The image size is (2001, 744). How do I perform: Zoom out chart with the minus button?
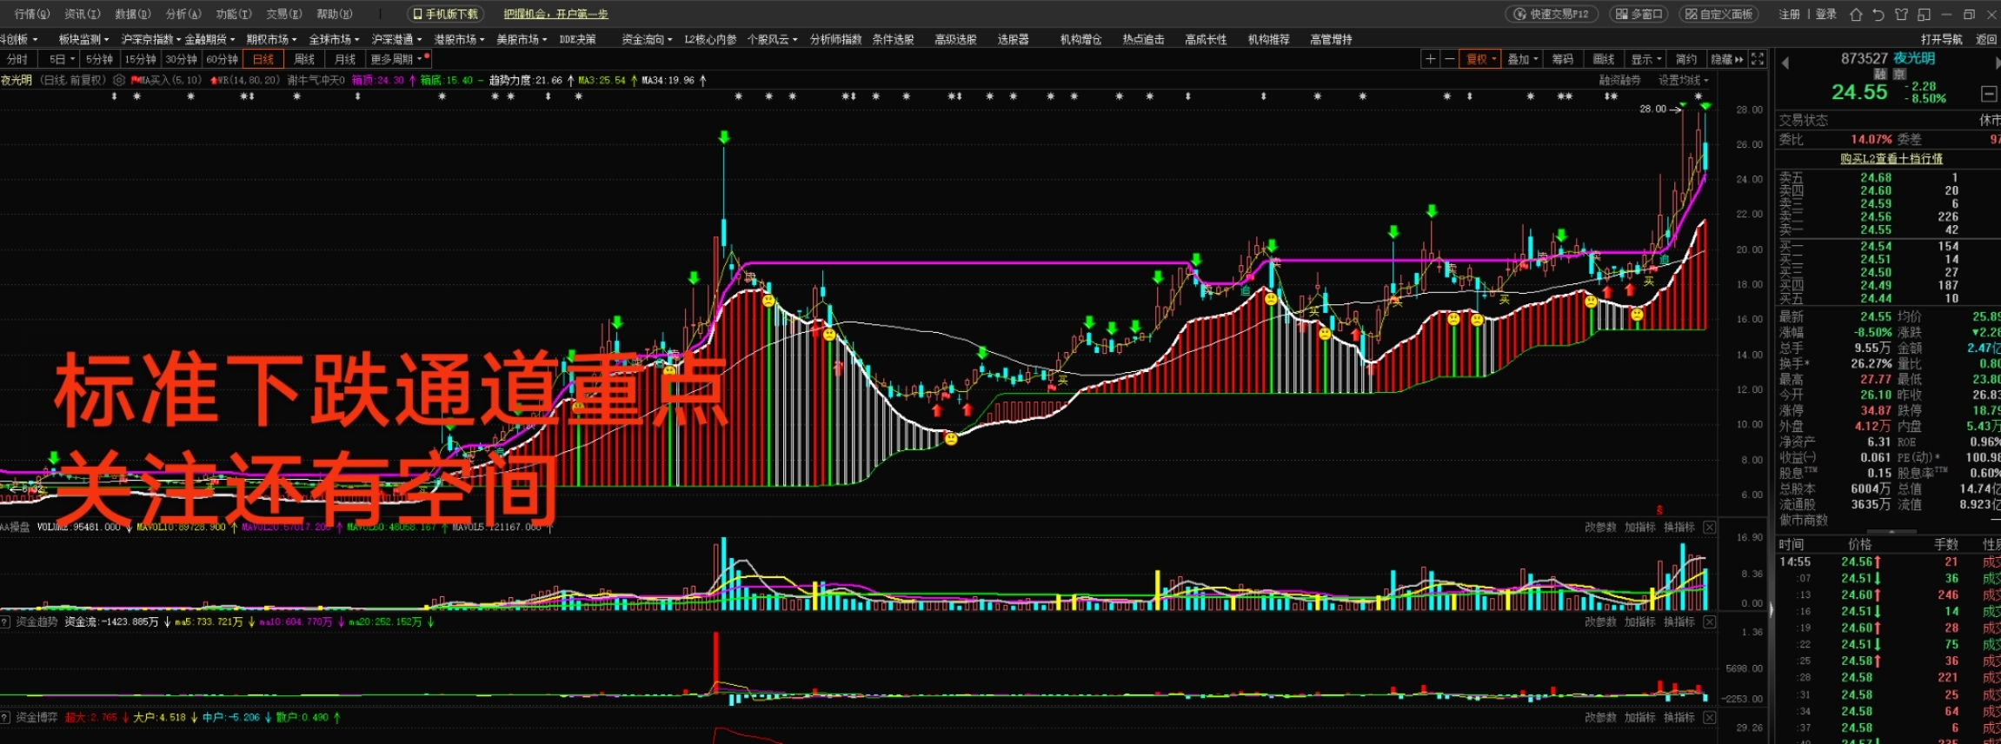1449,59
